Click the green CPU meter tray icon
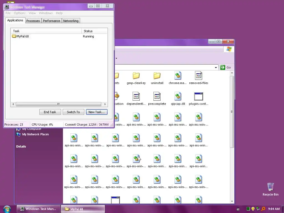This screenshot has width=284, height=213. (x=248, y=209)
